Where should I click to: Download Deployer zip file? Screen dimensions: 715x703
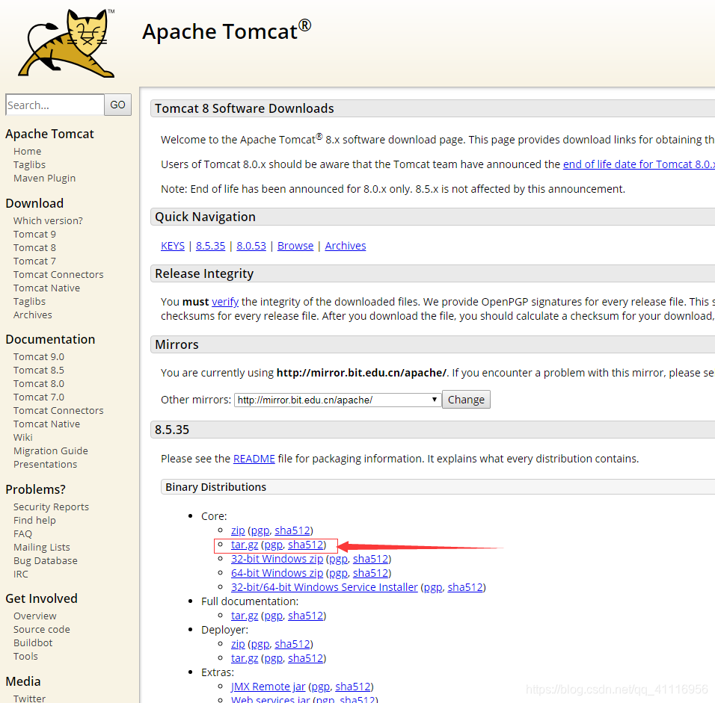point(238,644)
